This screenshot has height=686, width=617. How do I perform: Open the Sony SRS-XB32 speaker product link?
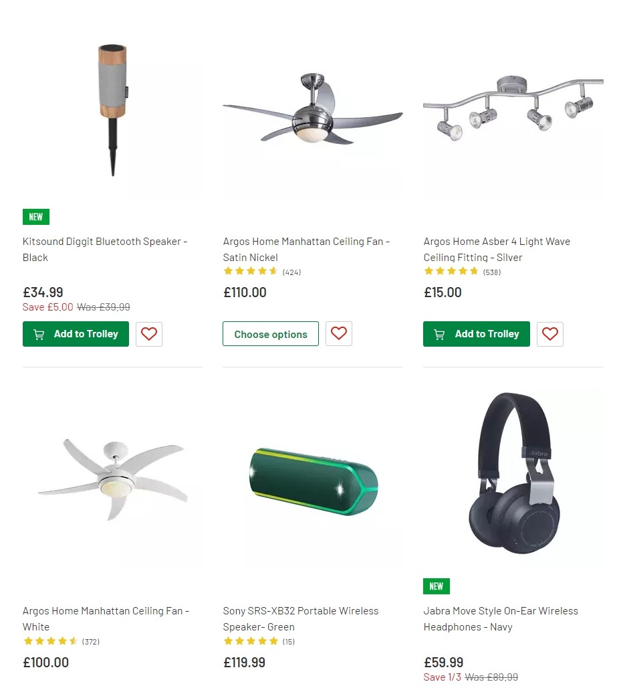click(x=301, y=618)
